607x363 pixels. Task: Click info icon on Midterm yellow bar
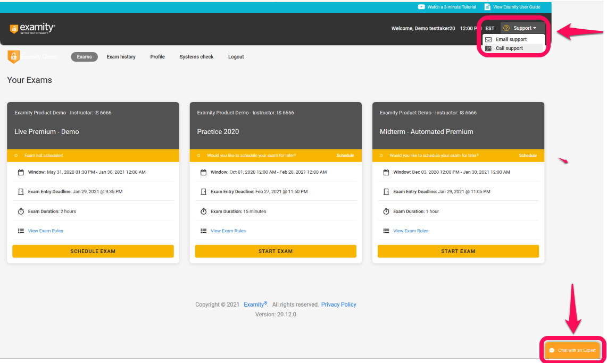[381, 155]
